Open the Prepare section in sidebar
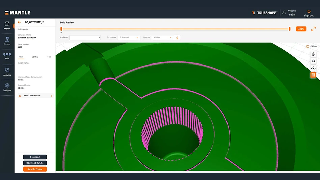 pyautogui.click(x=7, y=25)
